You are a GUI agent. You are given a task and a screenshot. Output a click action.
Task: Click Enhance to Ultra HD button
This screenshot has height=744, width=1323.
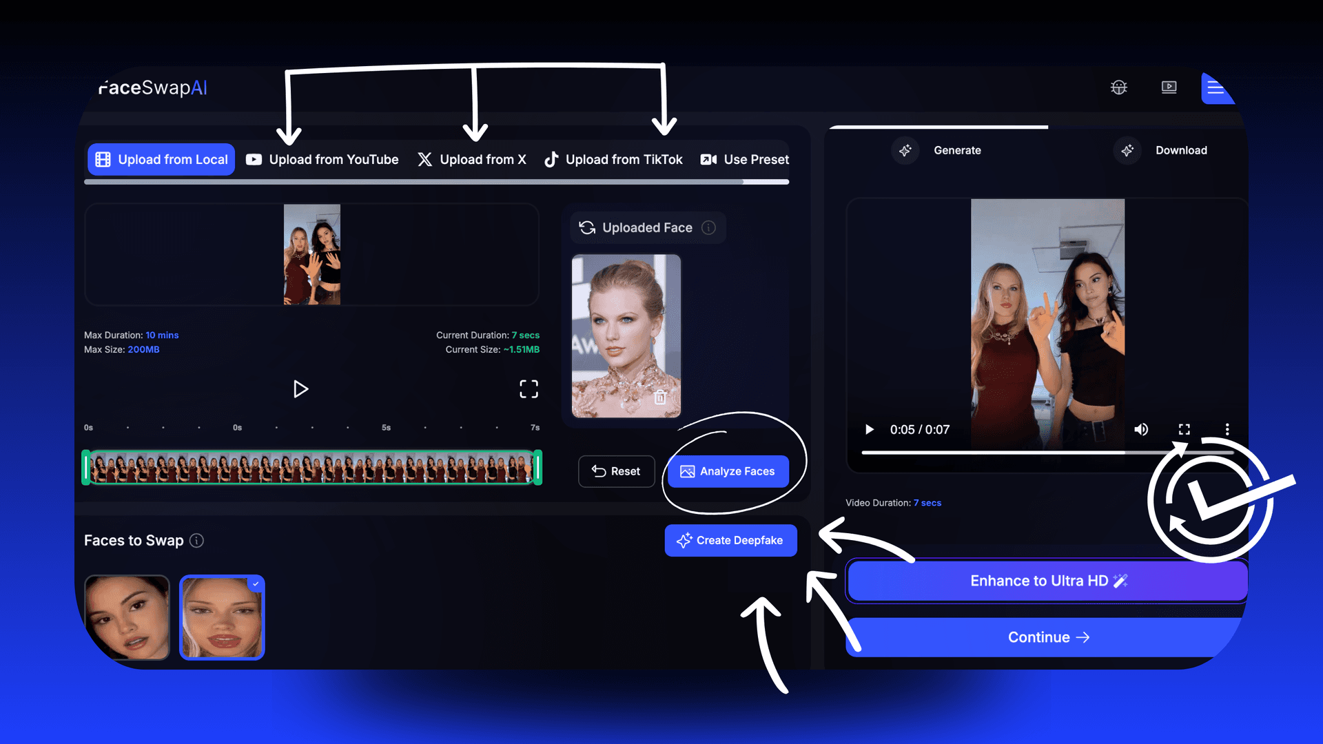[1047, 581]
